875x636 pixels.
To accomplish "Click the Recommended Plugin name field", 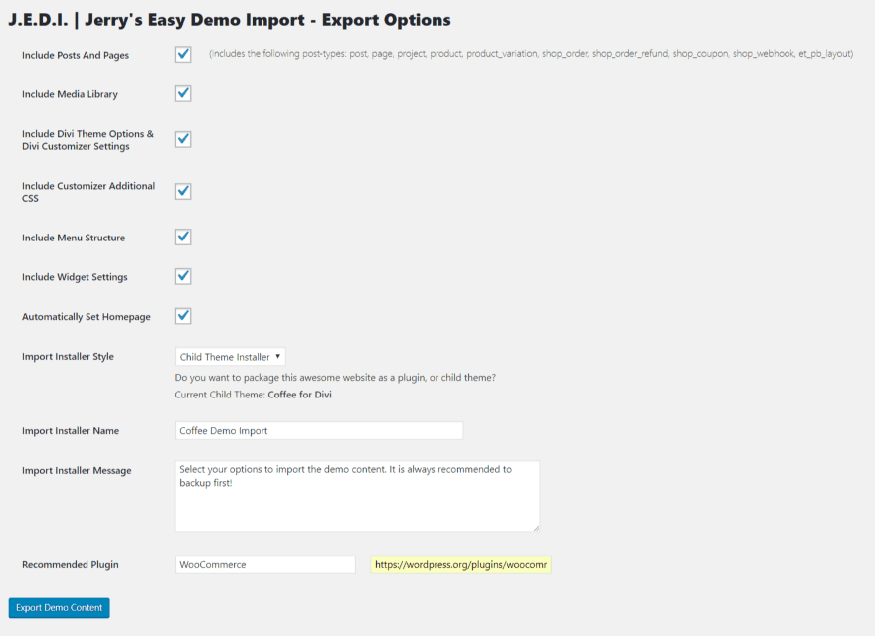I will click(x=265, y=564).
